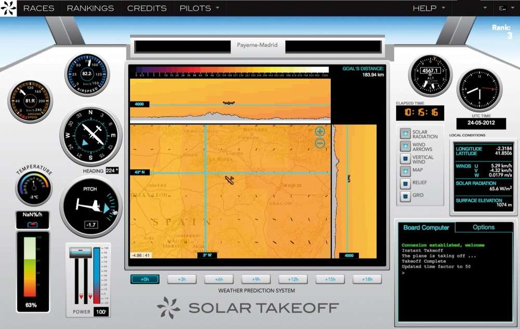520x329 pixels.
Task: Zoom out the map with minus icon
Action: (320, 143)
